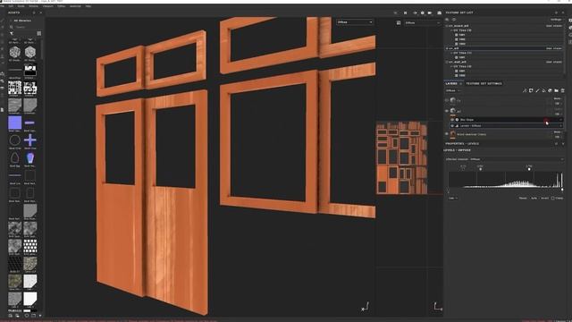Open the Edit menu
Image resolution: width=572 pixels, height=322 pixels.
pyautogui.click(x=11, y=6)
